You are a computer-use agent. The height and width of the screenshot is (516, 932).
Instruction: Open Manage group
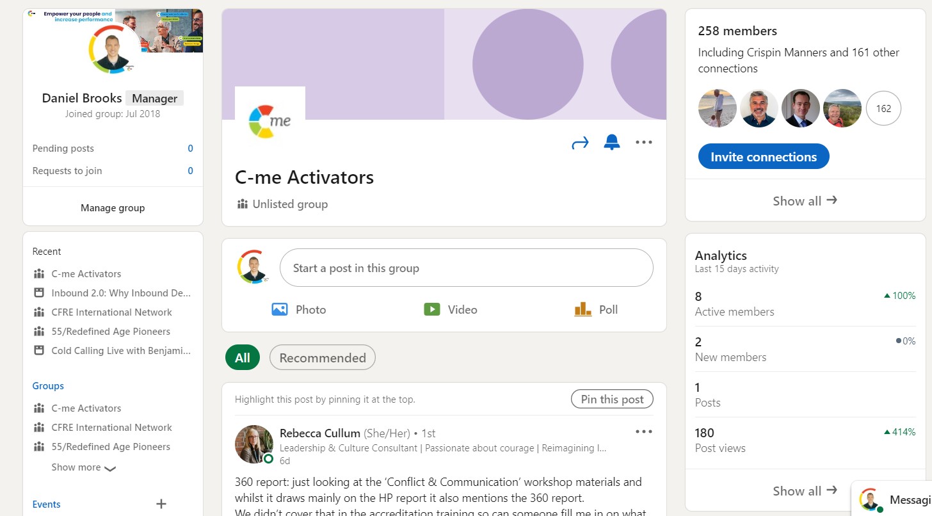(113, 207)
